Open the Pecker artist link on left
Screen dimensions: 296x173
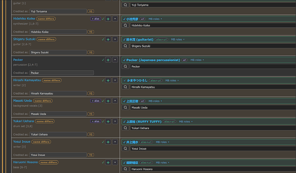pyautogui.click(x=18, y=60)
